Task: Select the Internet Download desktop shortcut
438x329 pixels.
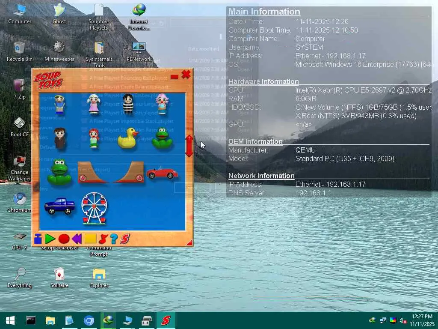Action: [139, 17]
